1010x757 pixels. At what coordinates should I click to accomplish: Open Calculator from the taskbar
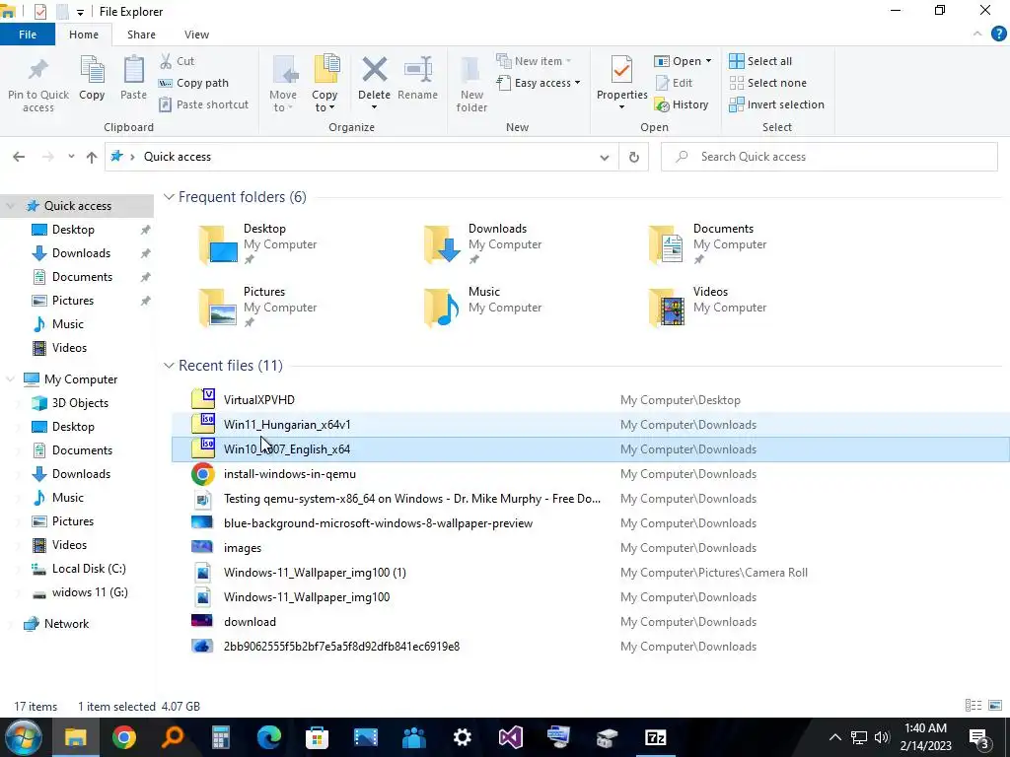(220, 737)
